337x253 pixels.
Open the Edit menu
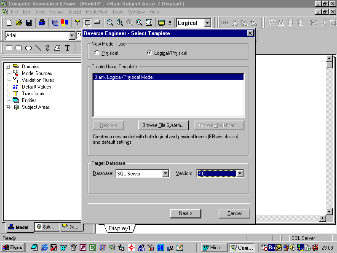pyautogui.click(x=27, y=12)
